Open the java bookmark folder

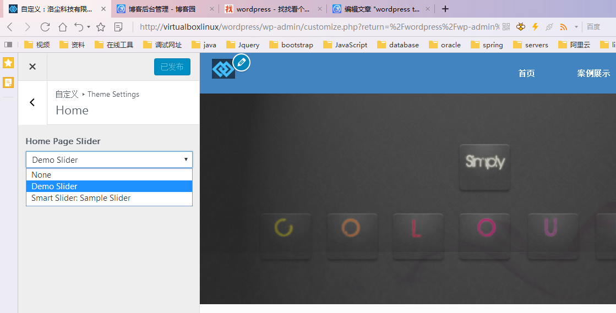pyautogui.click(x=204, y=45)
